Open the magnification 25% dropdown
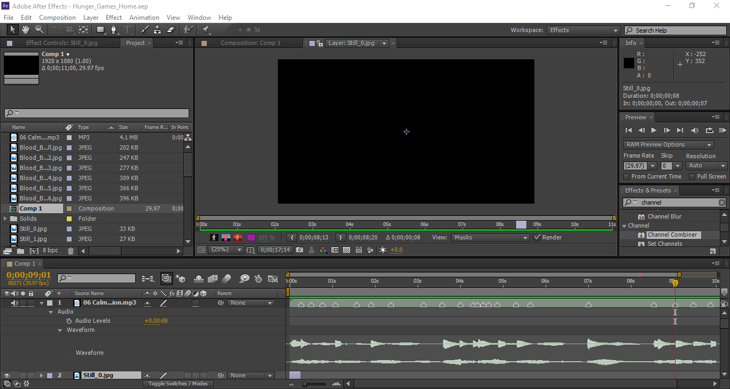 click(x=225, y=250)
